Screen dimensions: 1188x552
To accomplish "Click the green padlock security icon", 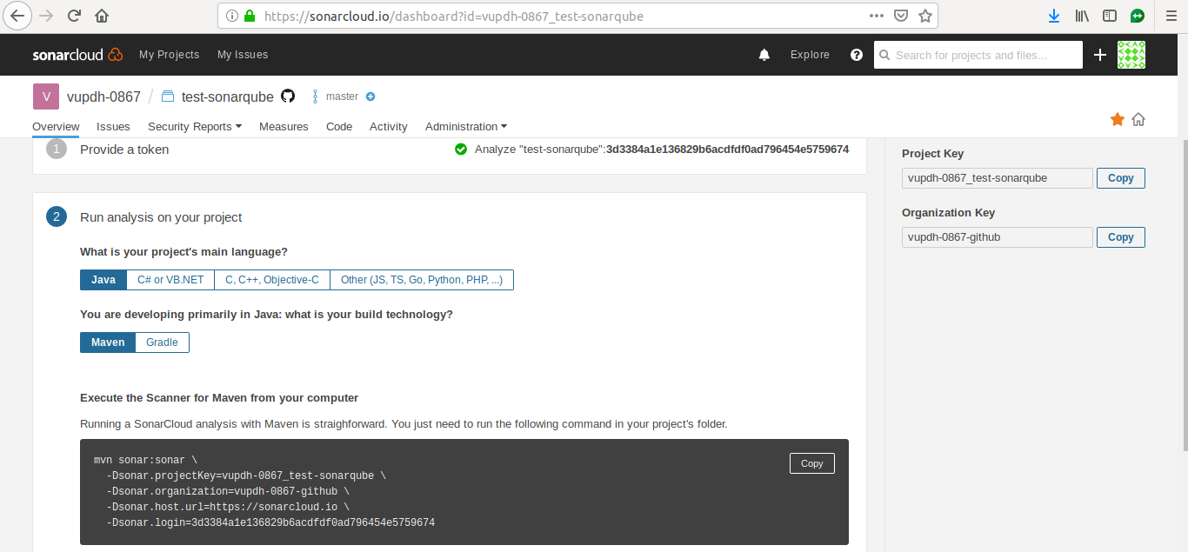I will (x=250, y=16).
